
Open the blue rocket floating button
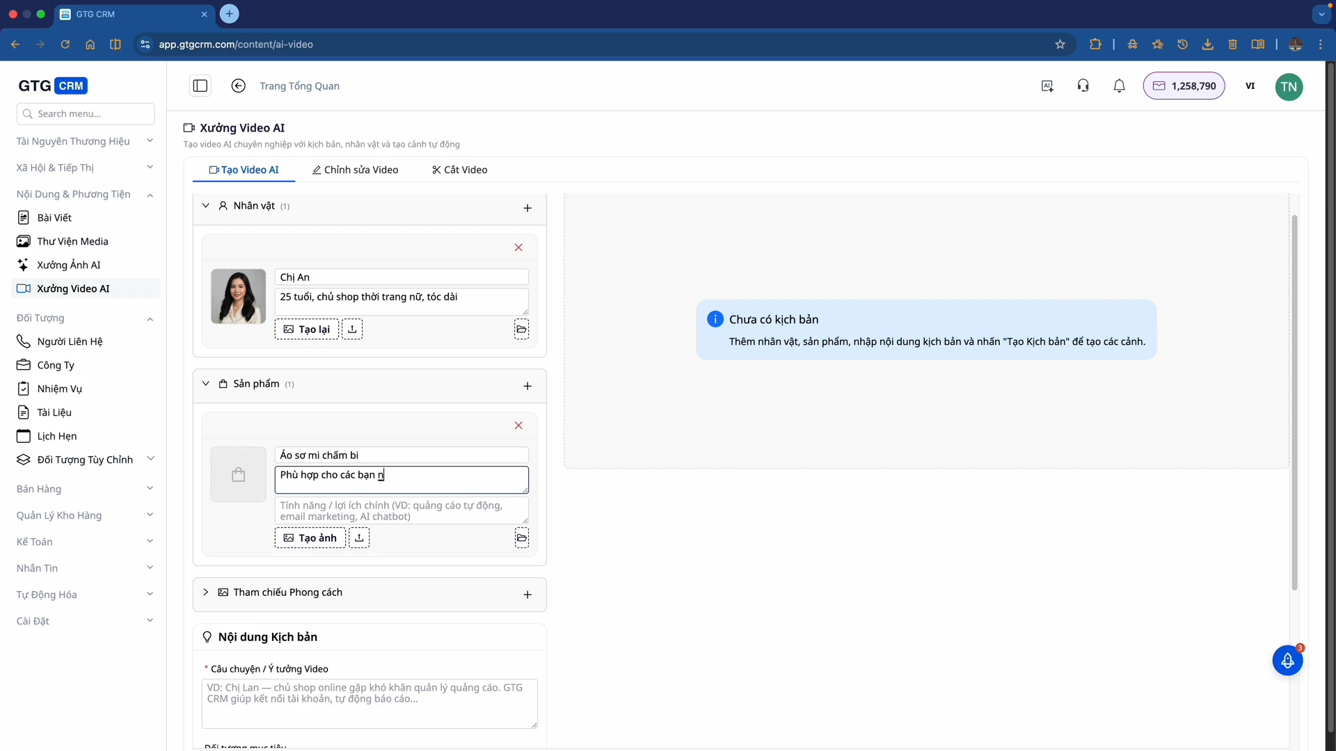pyautogui.click(x=1287, y=661)
